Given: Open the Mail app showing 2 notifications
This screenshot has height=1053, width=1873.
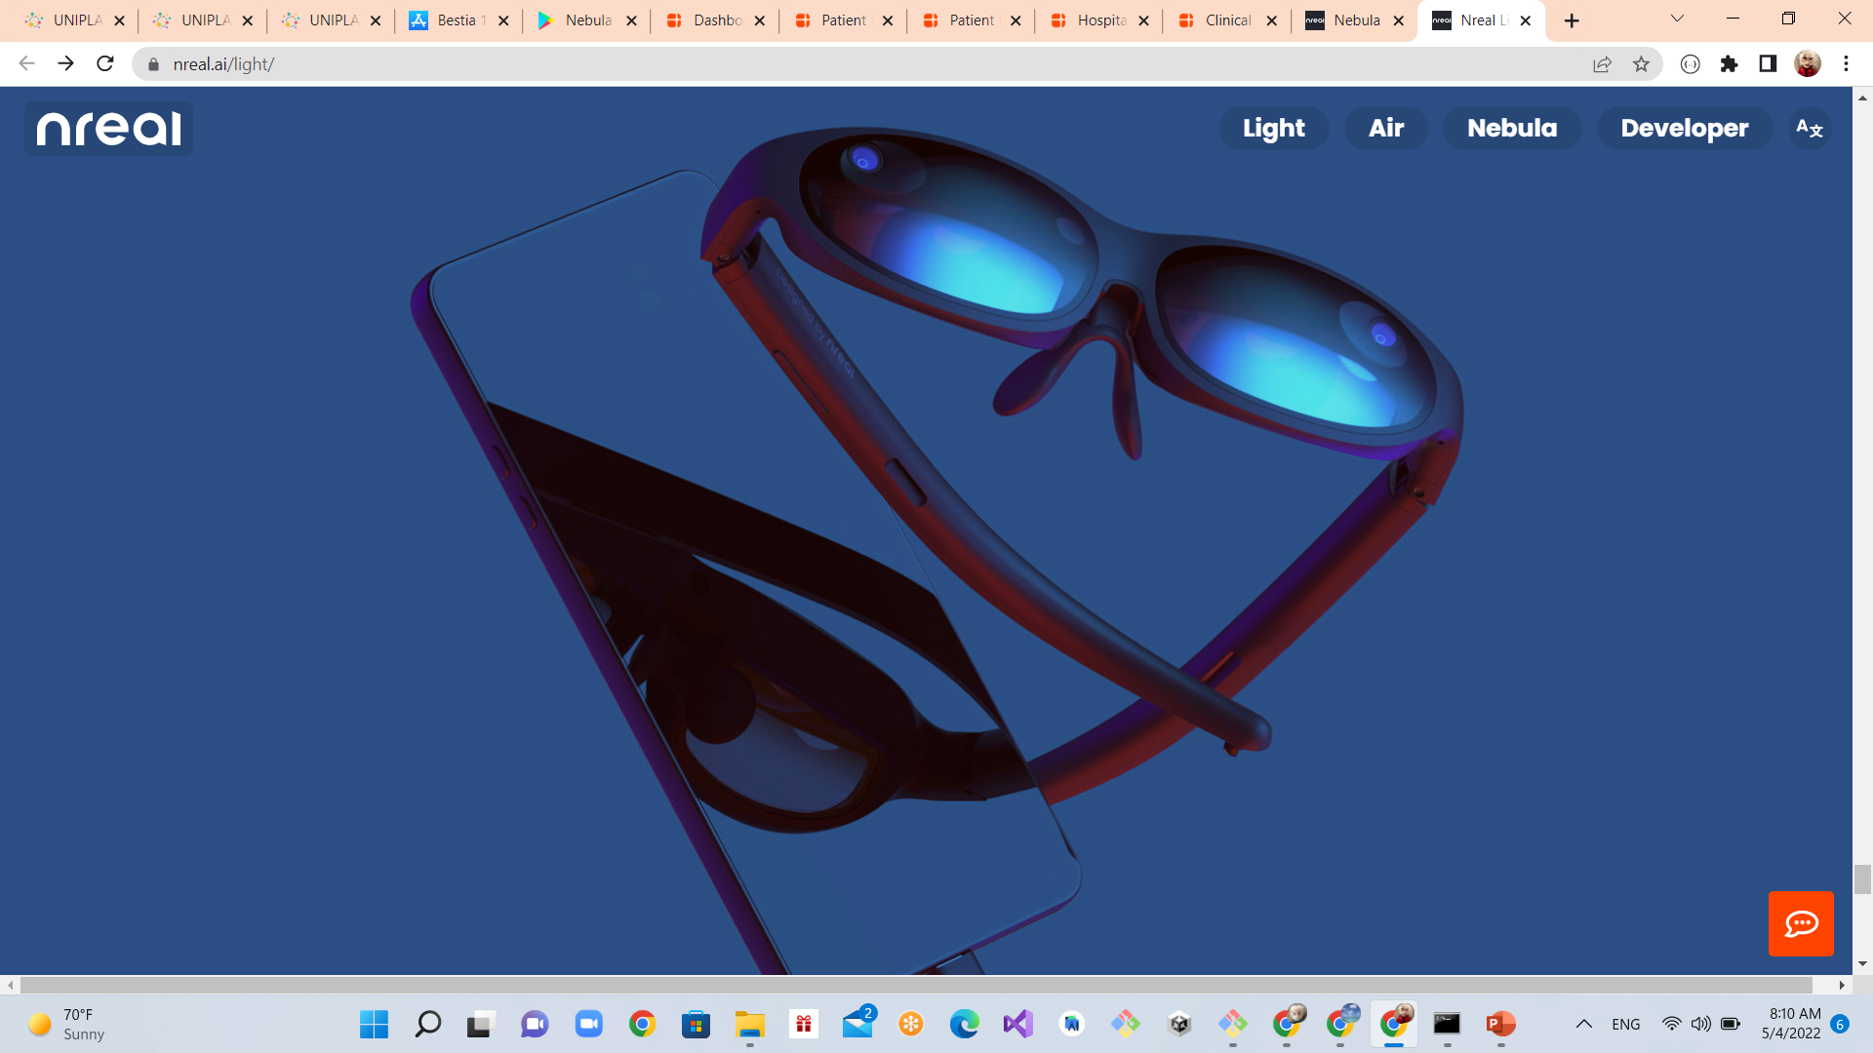Looking at the screenshot, I should click(x=857, y=1025).
